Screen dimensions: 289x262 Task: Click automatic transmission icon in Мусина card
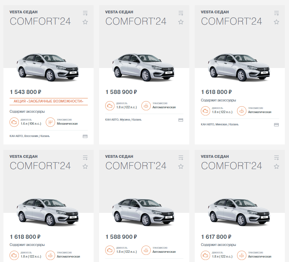click(146, 106)
